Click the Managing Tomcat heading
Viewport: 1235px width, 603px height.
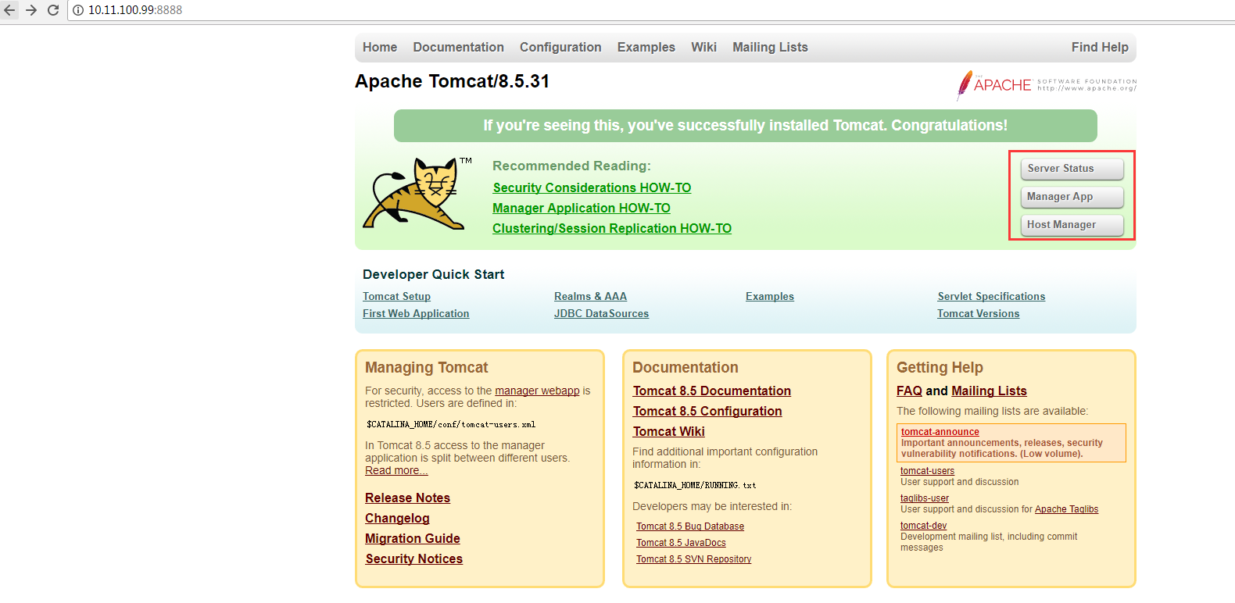tap(426, 367)
